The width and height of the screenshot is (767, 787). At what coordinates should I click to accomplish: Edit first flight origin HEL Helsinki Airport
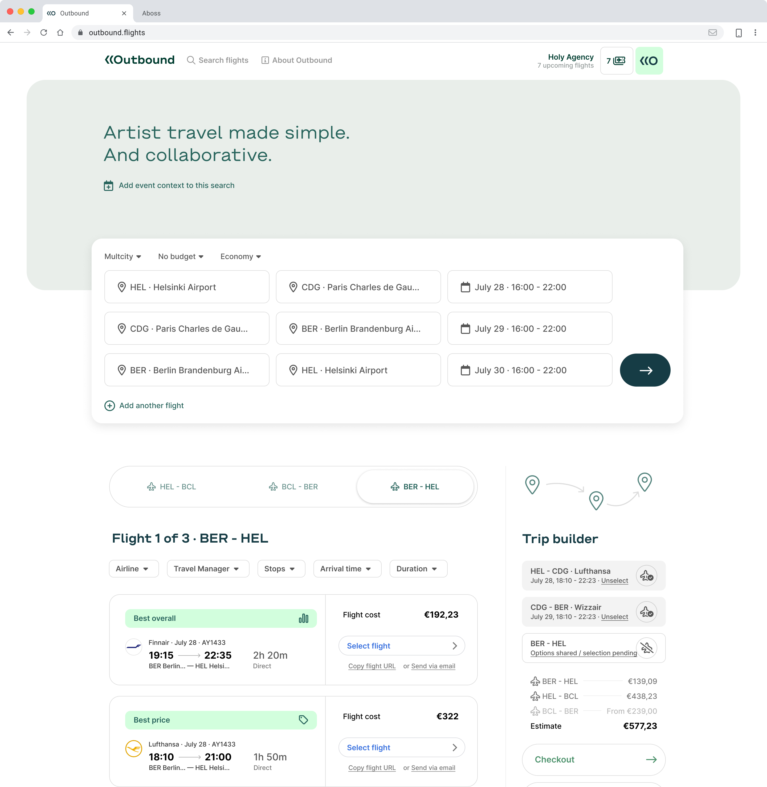(187, 287)
